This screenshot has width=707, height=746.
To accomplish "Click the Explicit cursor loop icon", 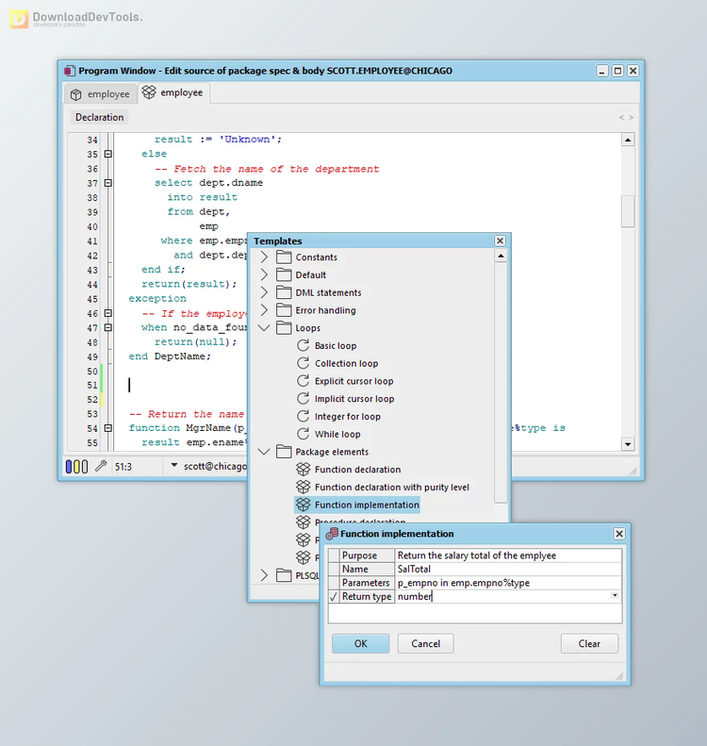I will (x=303, y=381).
